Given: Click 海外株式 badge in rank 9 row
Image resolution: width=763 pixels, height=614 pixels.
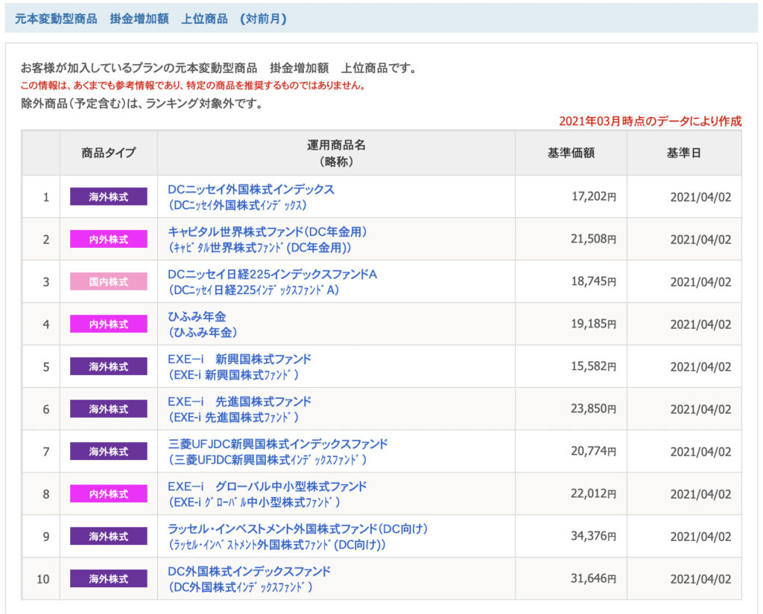Looking at the screenshot, I should coord(109,536).
